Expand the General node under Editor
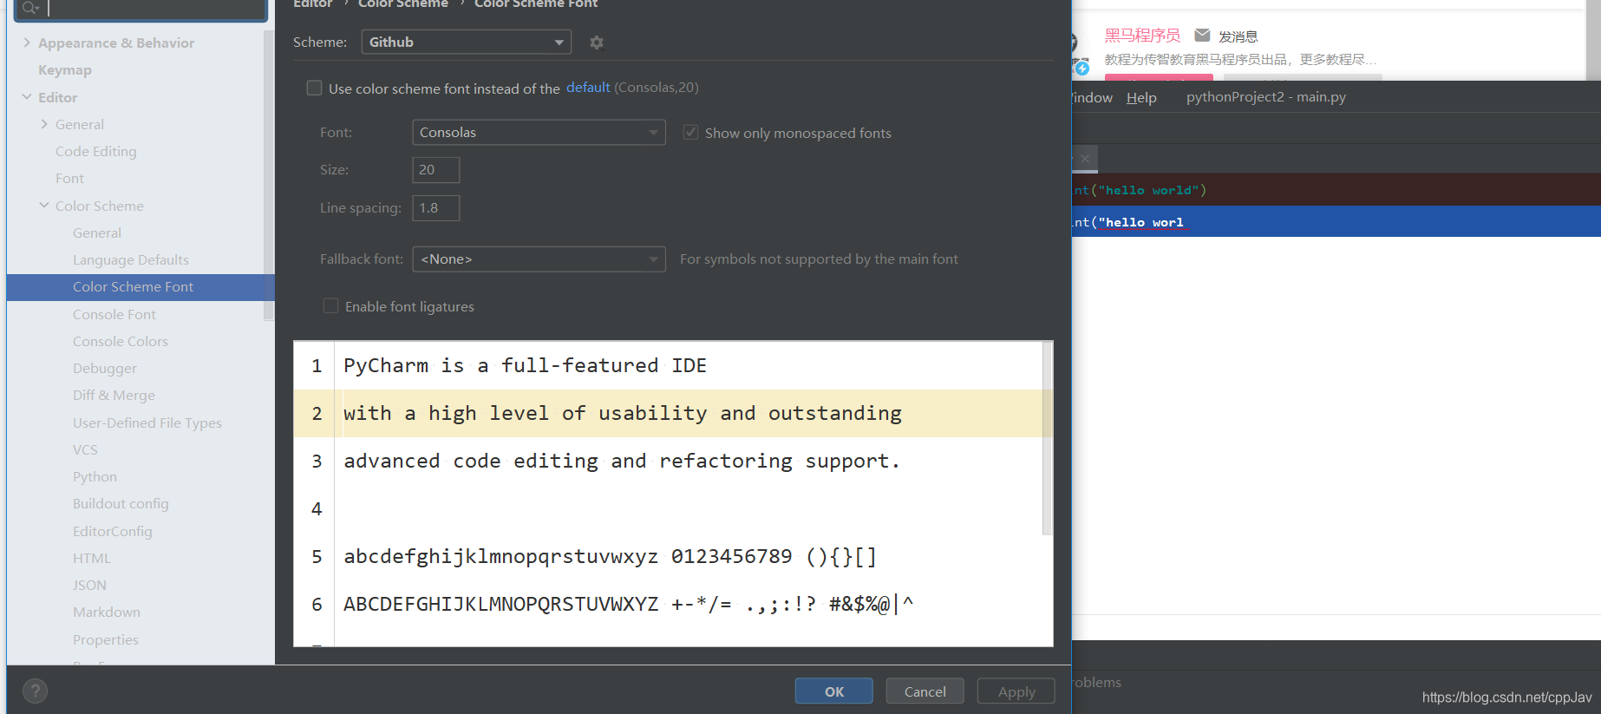This screenshot has height=714, width=1601. click(x=44, y=124)
